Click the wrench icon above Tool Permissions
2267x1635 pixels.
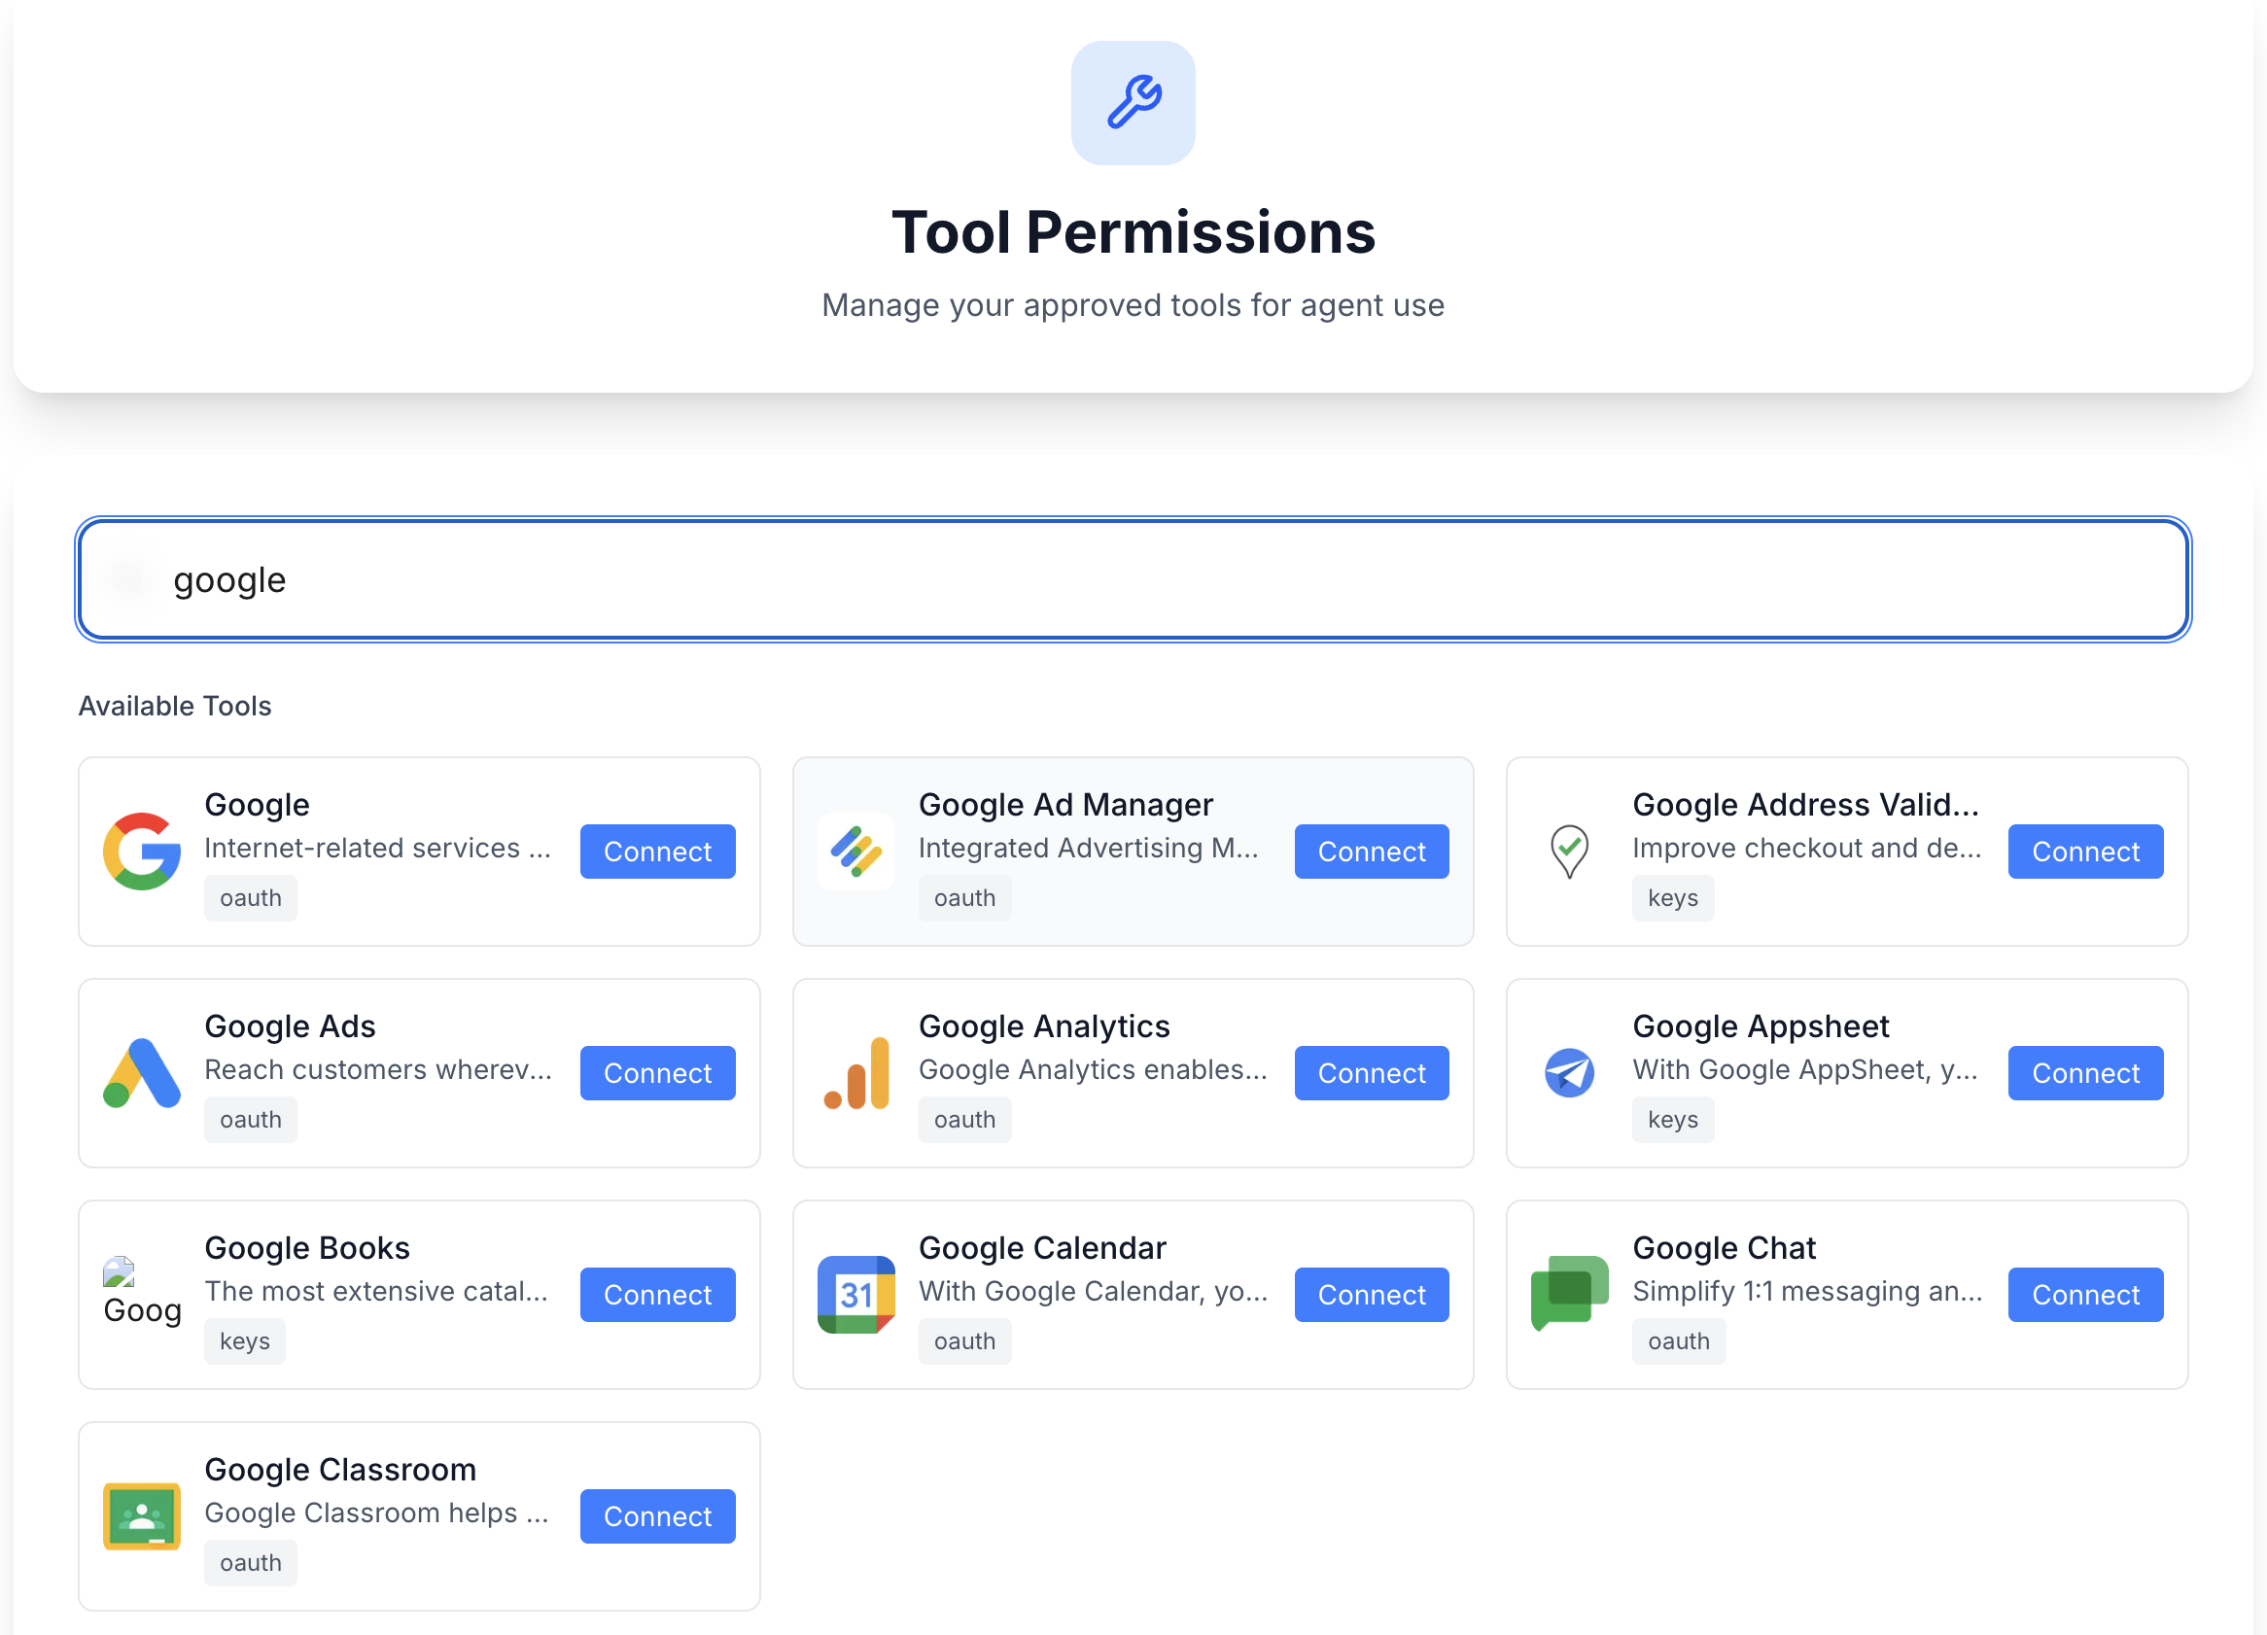(1133, 103)
